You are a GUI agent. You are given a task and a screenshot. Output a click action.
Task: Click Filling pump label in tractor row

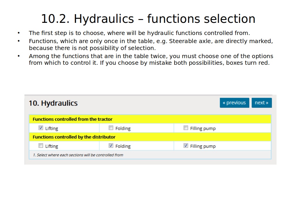(x=203, y=128)
